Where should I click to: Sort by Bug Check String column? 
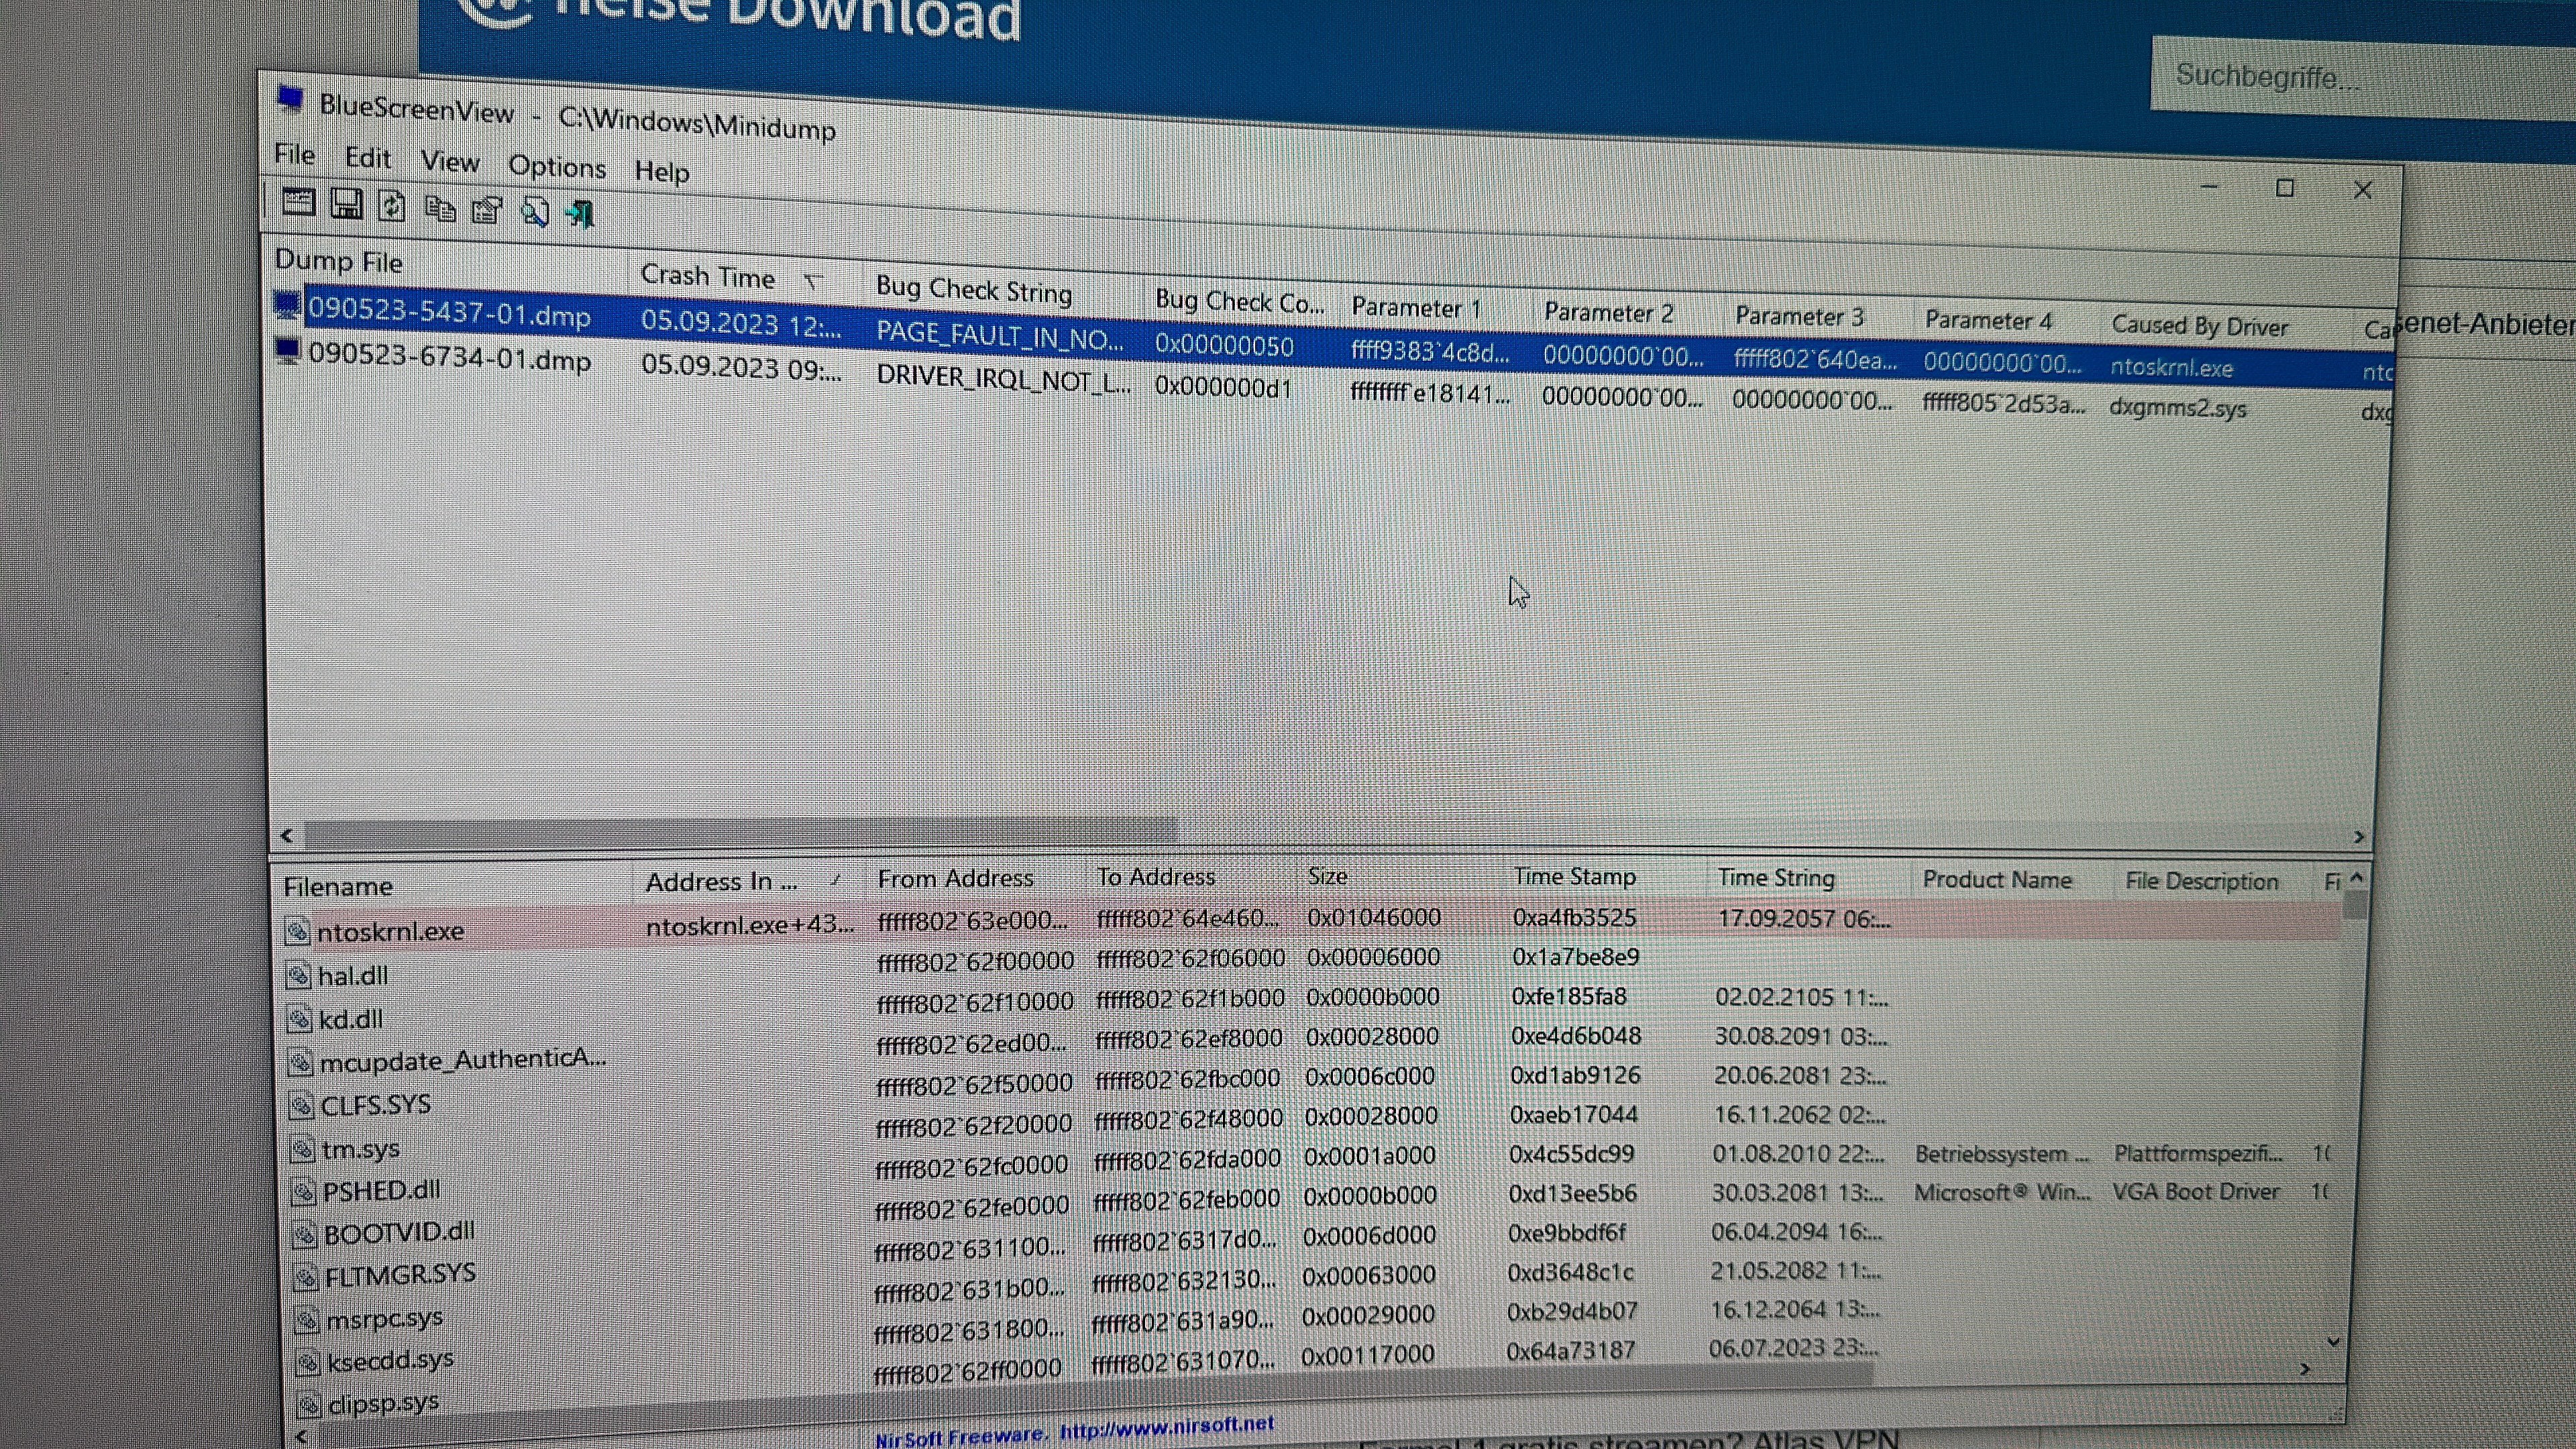[x=973, y=290]
